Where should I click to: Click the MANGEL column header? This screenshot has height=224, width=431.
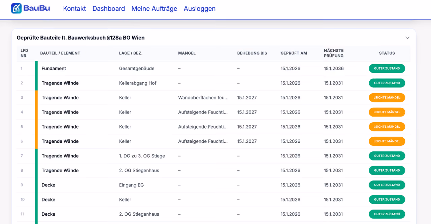pyautogui.click(x=187, y=53)
